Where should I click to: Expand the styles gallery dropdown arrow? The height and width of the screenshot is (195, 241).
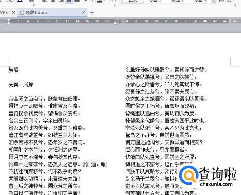214,1
